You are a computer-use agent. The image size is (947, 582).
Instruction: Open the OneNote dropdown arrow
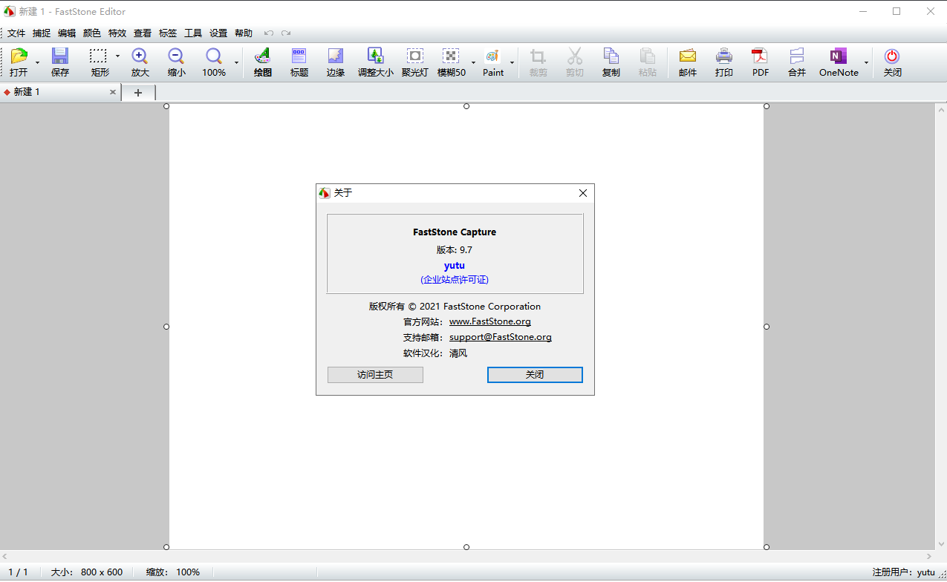866,63
